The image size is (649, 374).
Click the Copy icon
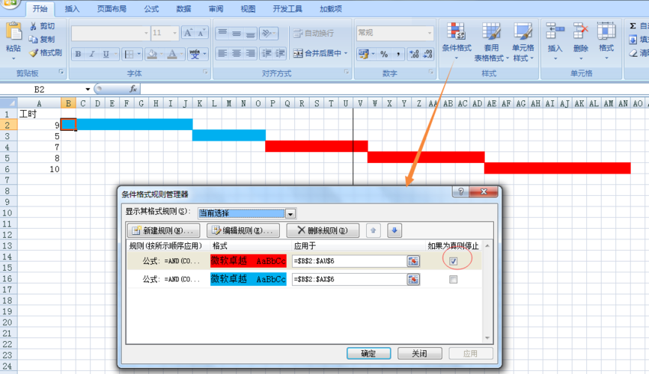34,40
